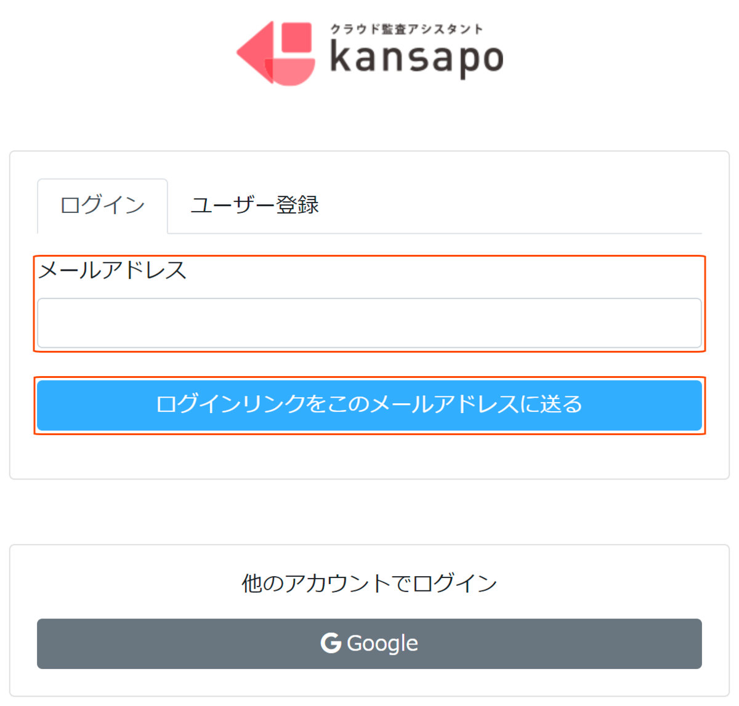This screenshot has width=739, height=706.
Task: Switch to the ログイン tab
Action: (102, 206)
